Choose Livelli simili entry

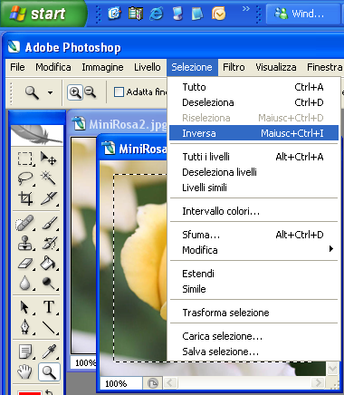[x=253, y=188]
